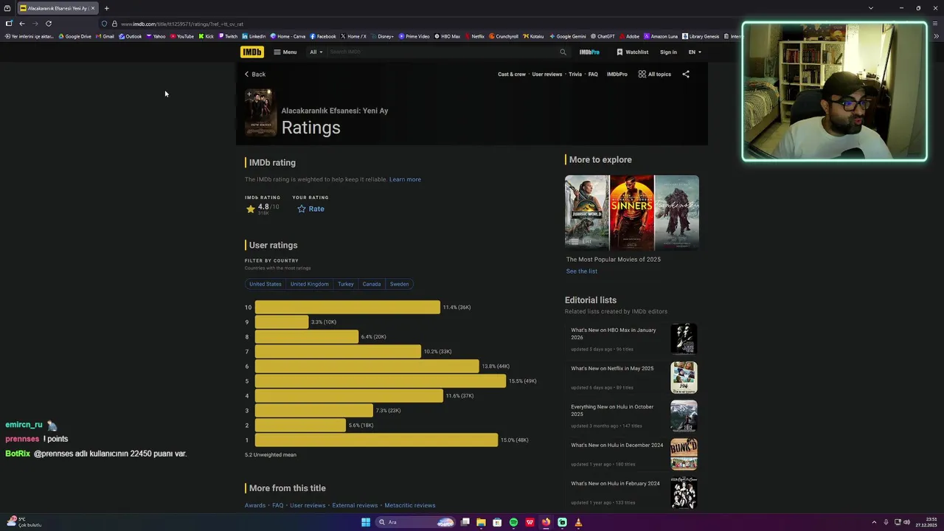
Task: Open the YouTube bookmark
Action: [x=181, y=36]
